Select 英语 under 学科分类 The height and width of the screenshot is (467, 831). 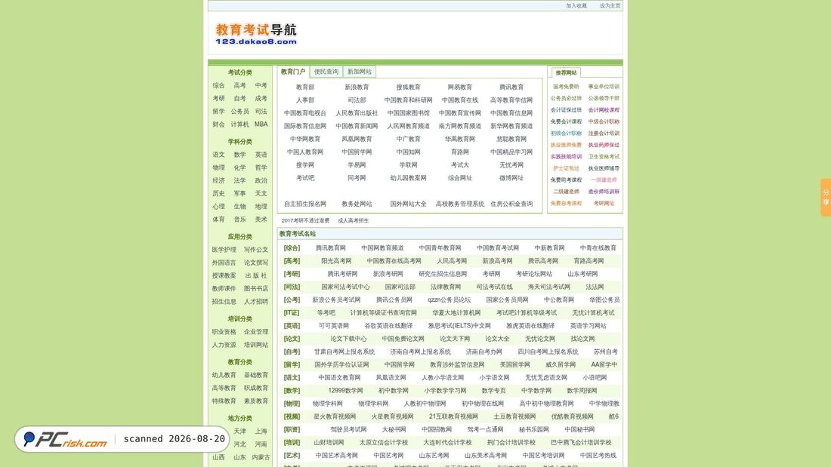pos(261,155)
